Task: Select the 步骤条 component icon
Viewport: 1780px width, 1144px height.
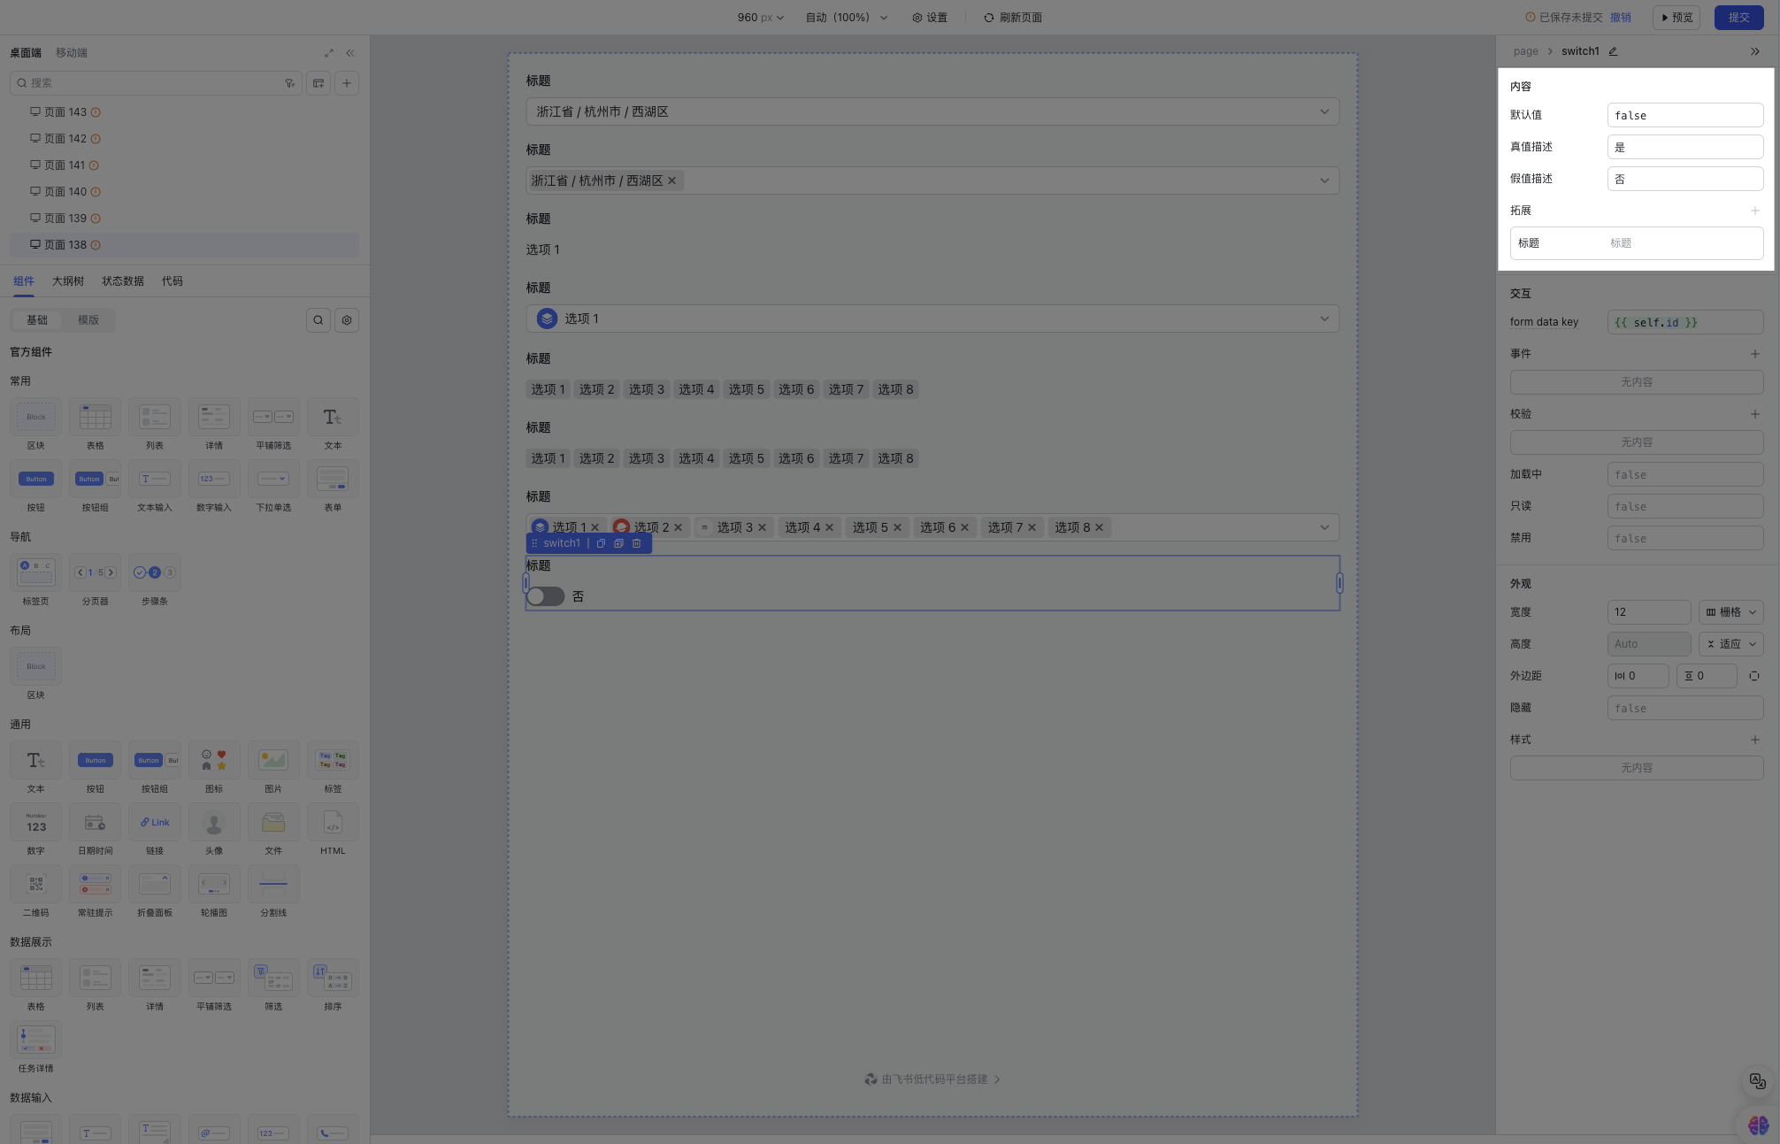Action: [x=155, y=572]
